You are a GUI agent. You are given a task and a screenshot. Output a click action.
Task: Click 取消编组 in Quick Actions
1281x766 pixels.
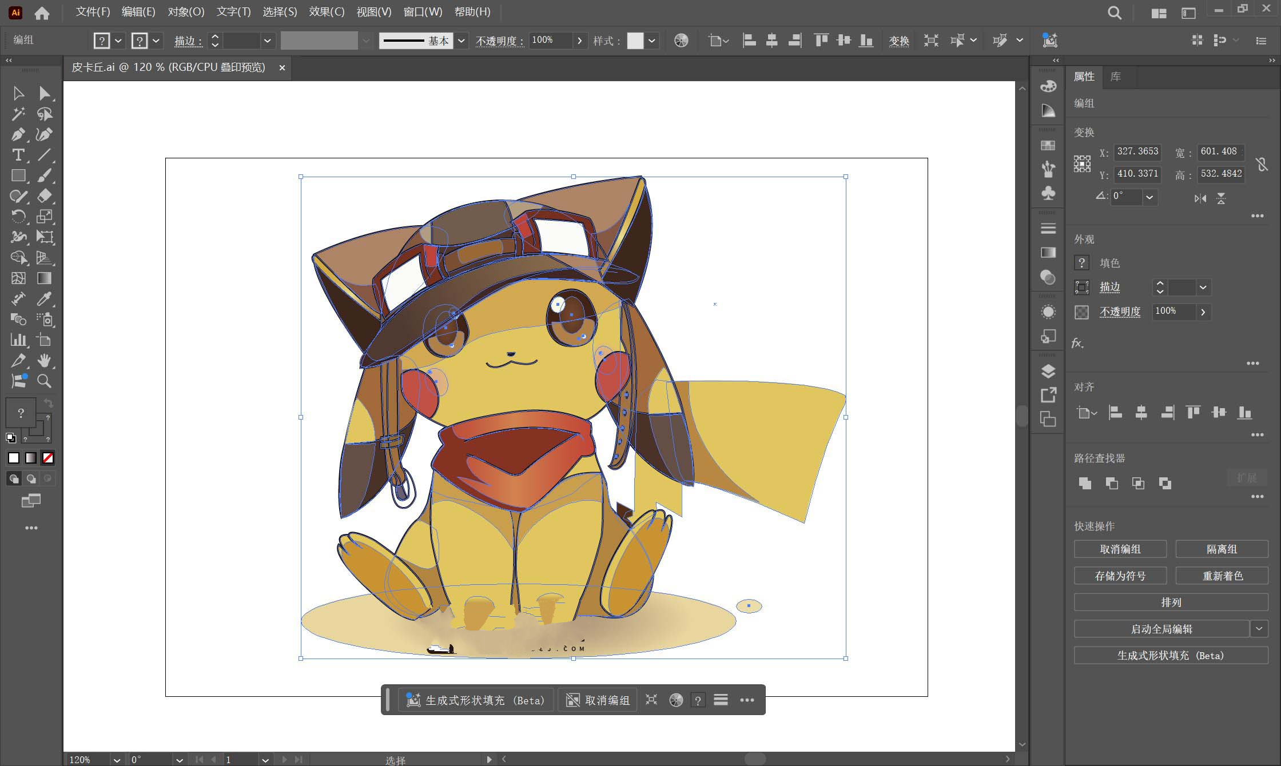click(x=1120, y=549)
